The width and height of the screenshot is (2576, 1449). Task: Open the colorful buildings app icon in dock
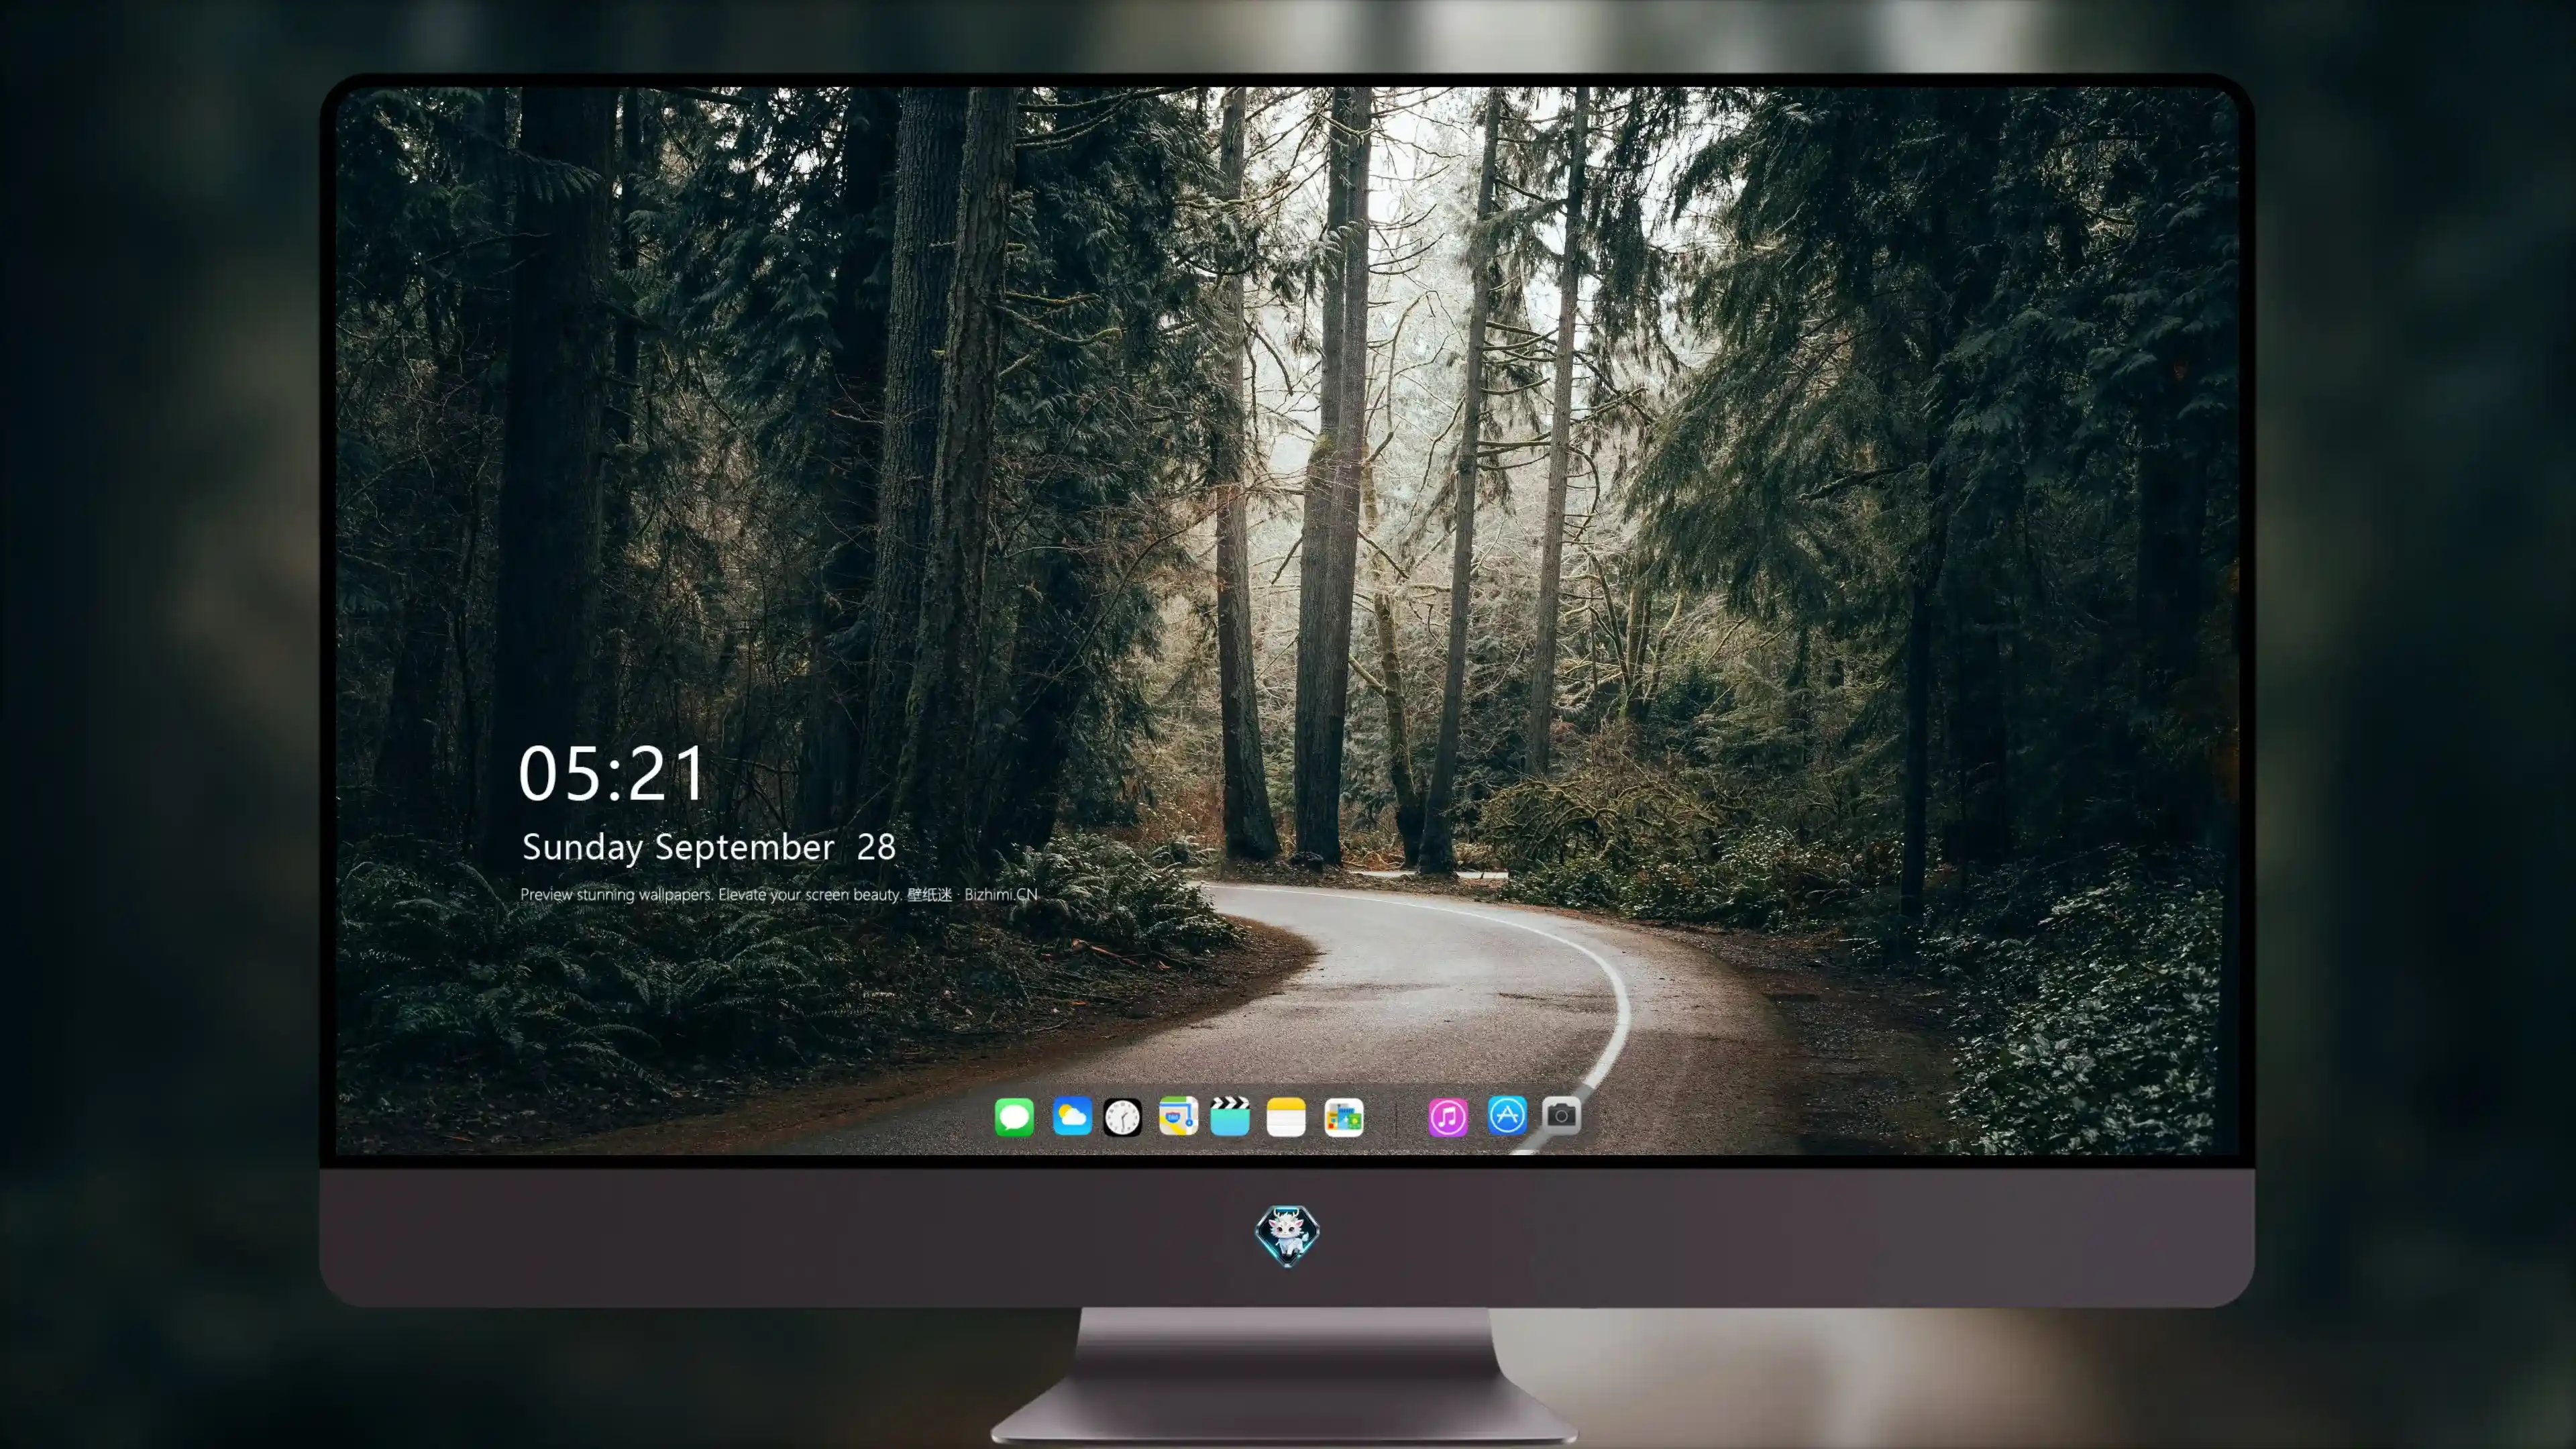pos(1344,1116)
